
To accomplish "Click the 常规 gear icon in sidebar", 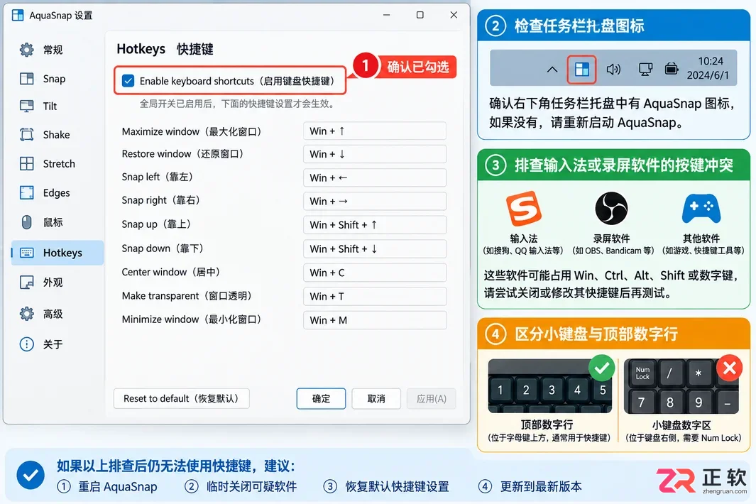I will pyautogui.click(x=26, y=50).
